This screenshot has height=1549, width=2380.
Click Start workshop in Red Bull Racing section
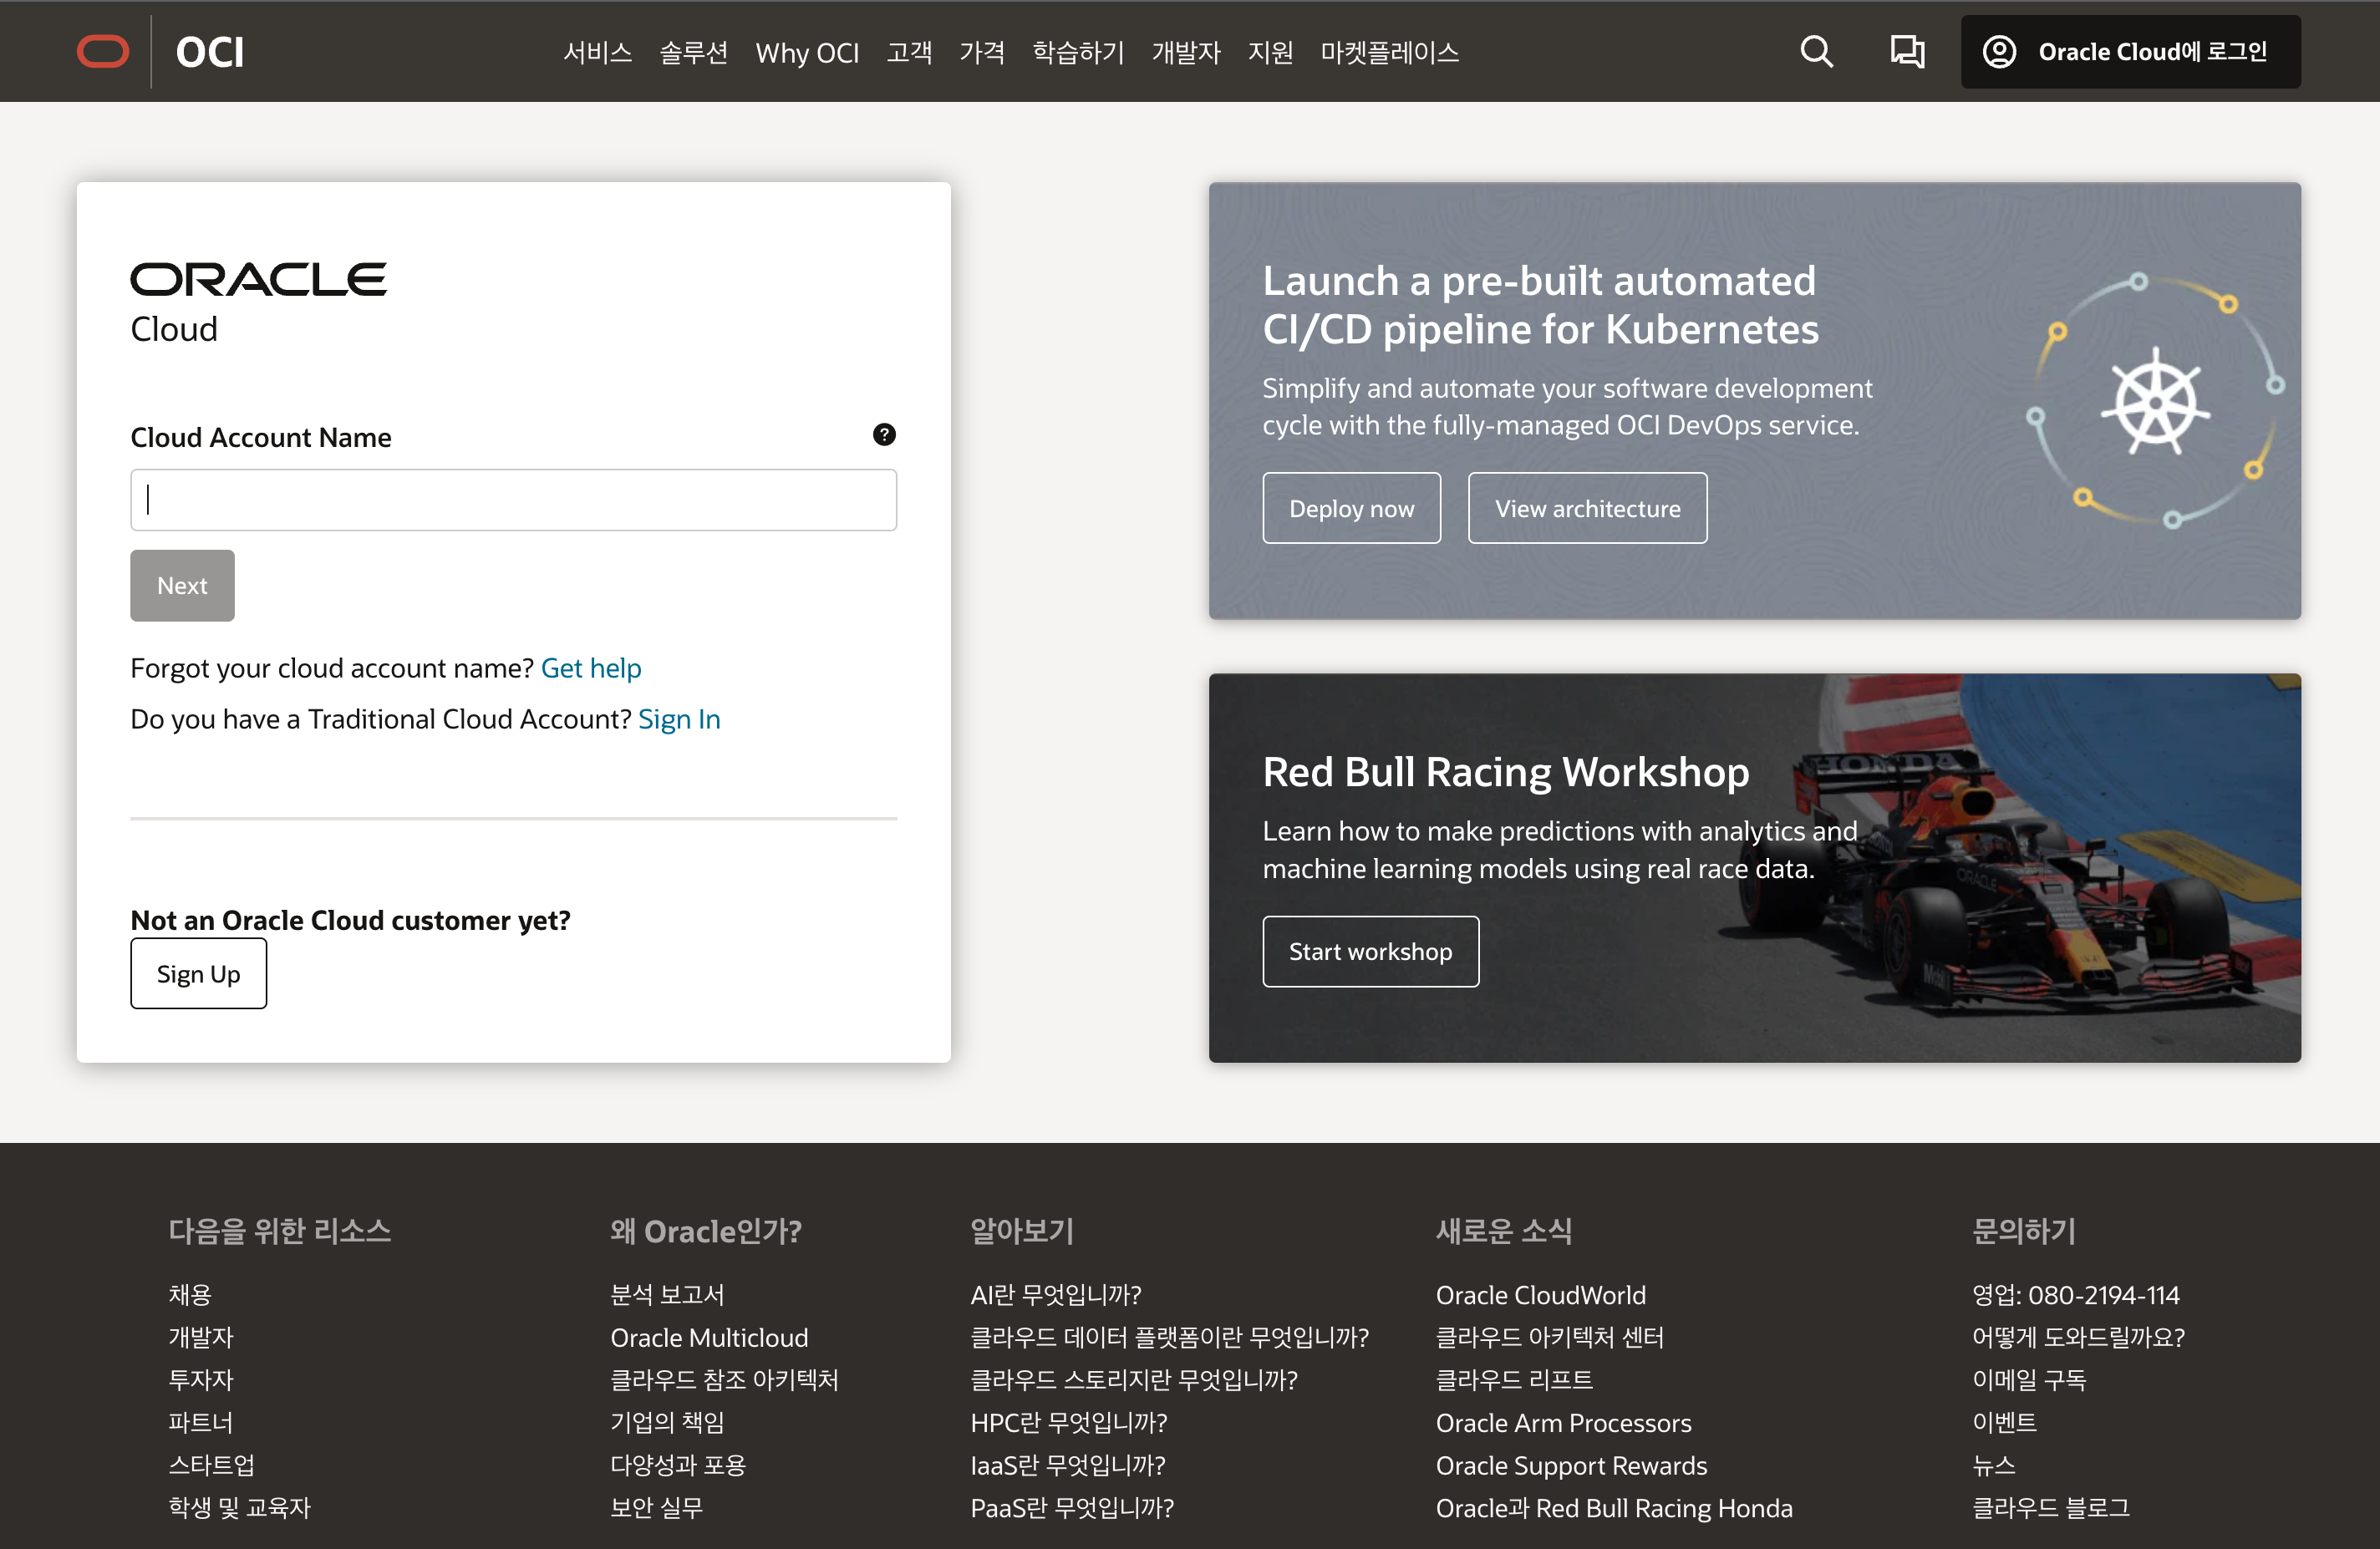coord(1369,951)
